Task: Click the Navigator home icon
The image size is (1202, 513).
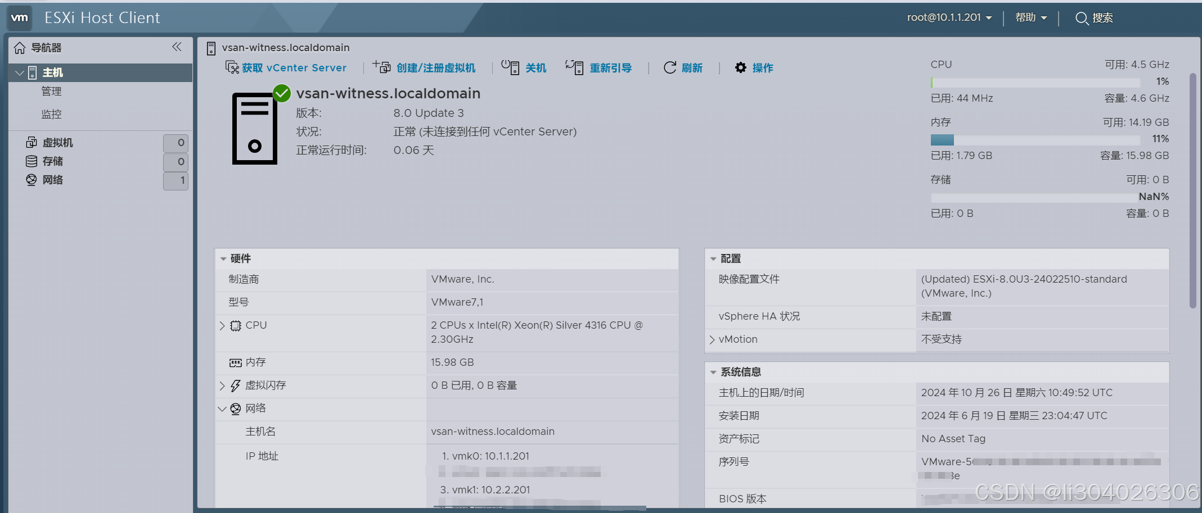Action: click(x=20, y=48)
